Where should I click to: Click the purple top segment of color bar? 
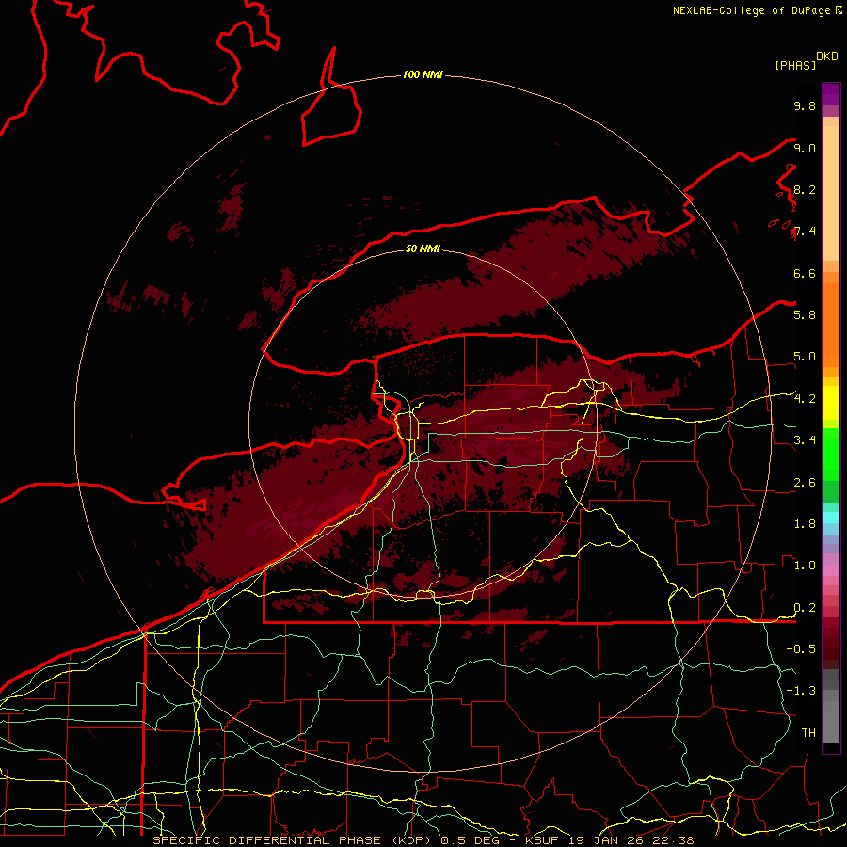tap(831, 94)
